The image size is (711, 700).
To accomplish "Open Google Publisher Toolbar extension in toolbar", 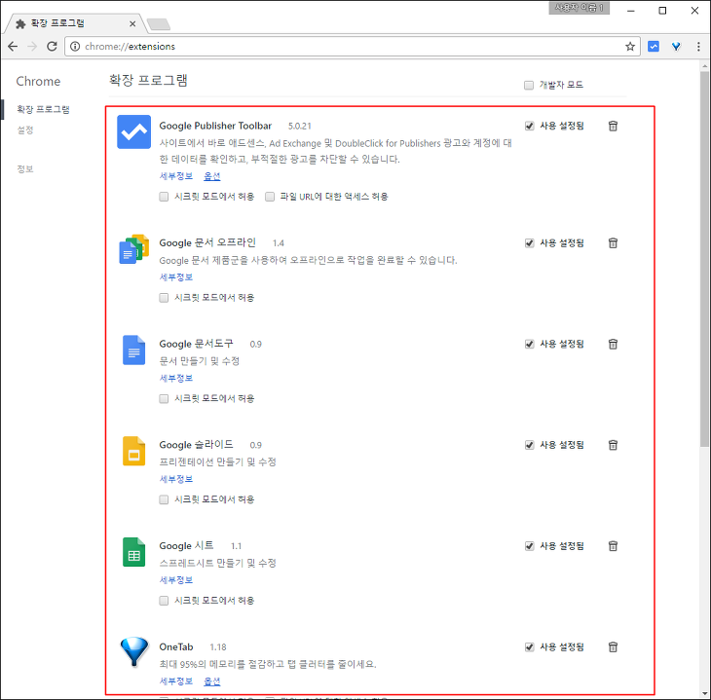I will [x=654, y=46].
